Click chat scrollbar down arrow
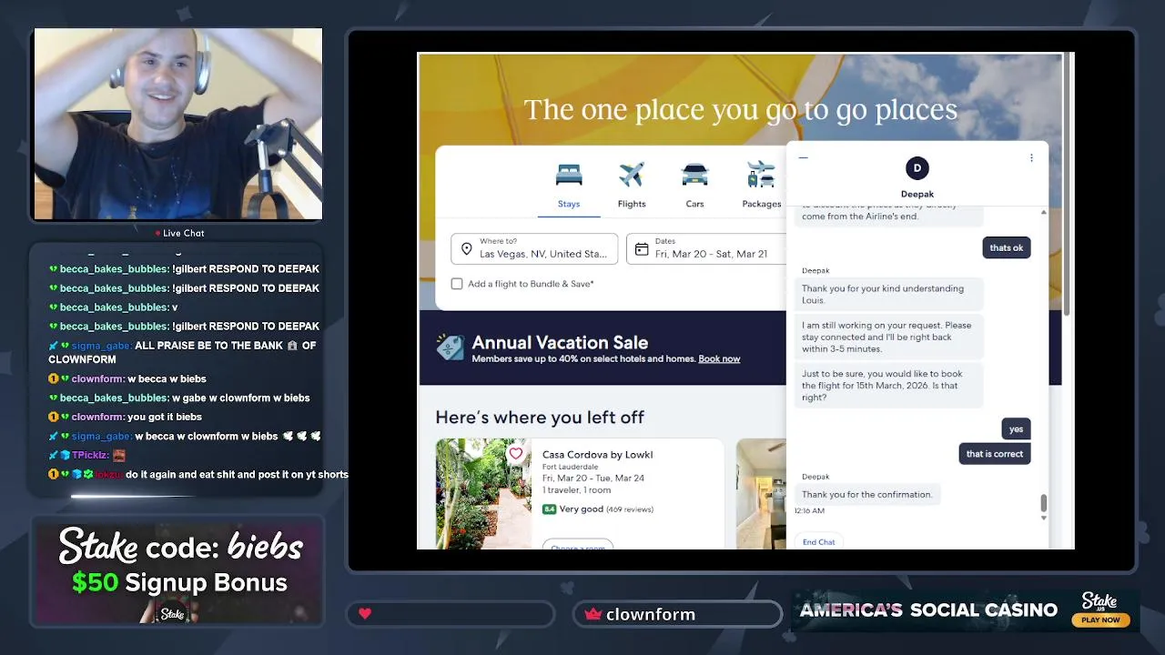The image size is (1165, 655). [1044, 518]
